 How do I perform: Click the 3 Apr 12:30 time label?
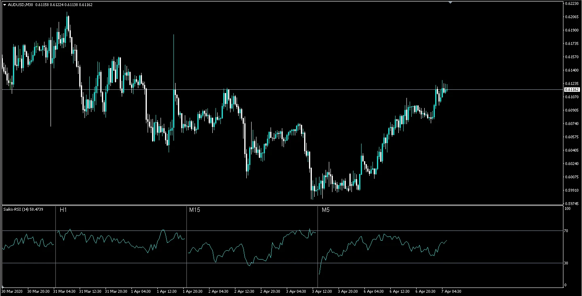click(322, 291)
